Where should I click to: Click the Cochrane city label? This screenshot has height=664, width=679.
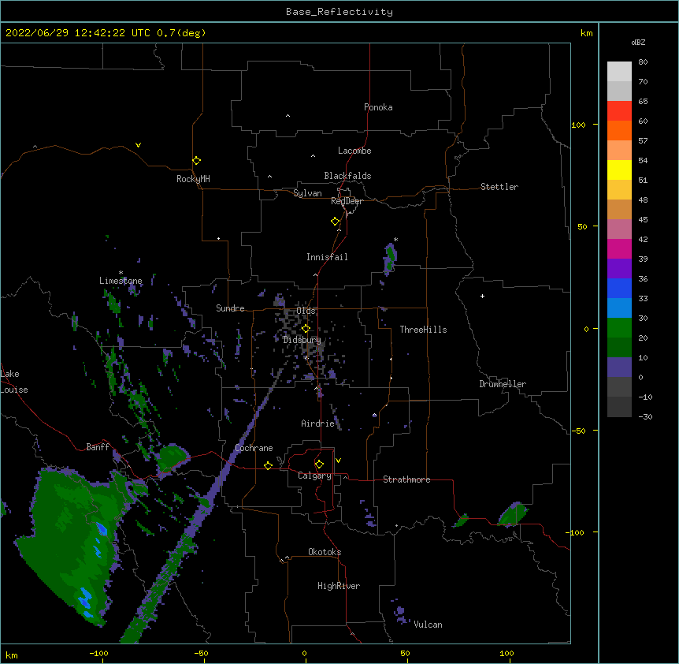coord(254,448)
